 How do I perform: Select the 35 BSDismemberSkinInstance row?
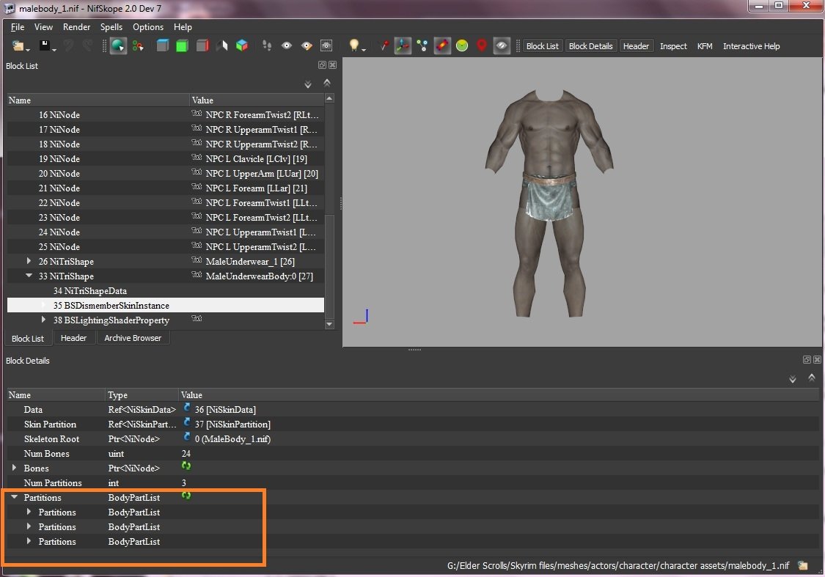(x=166, y=306)
